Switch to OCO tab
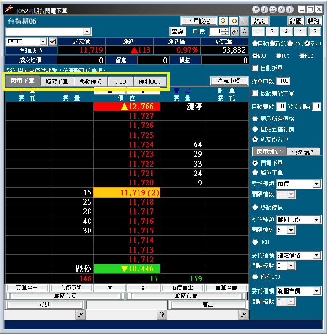327x334 pixels. click(120, 81)
